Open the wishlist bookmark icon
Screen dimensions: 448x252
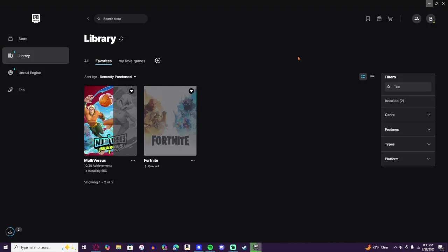click(x=368, y=19)
